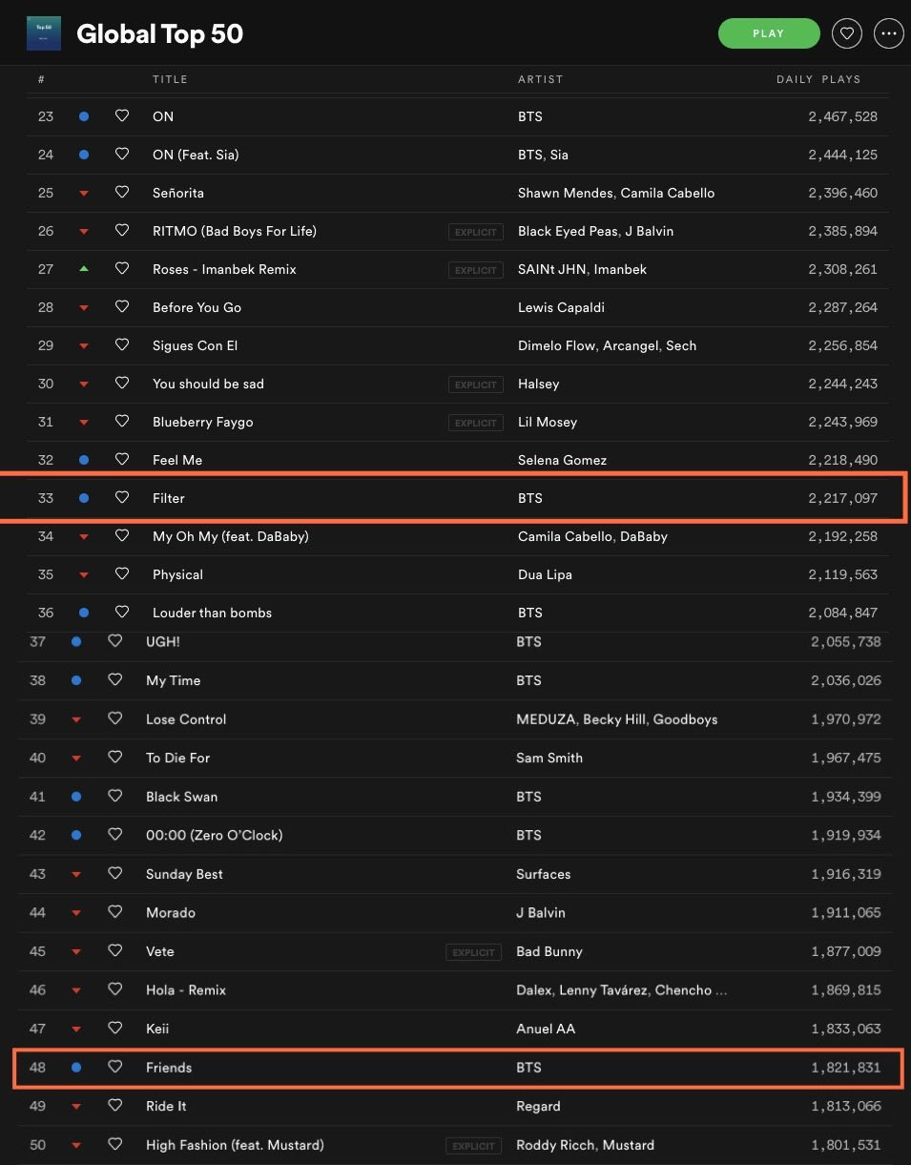Heart the track Before You Go
Screen dimensions: 911x1165
[x=122, y=307]
